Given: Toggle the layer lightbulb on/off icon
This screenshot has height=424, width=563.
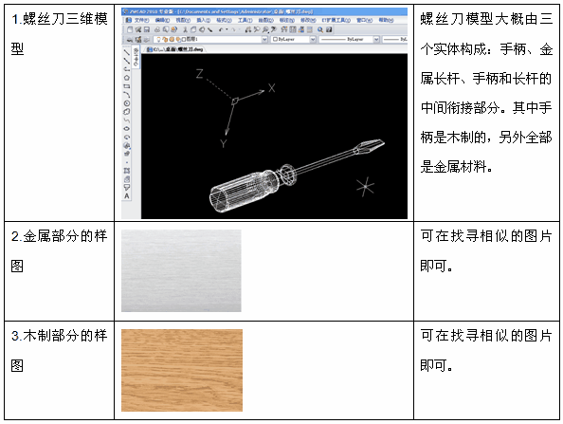Looking at the screenshot, I should coord(159,39).
